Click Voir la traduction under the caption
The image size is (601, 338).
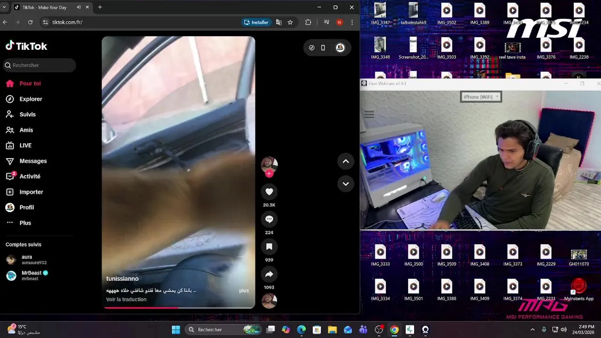point(126,300)
